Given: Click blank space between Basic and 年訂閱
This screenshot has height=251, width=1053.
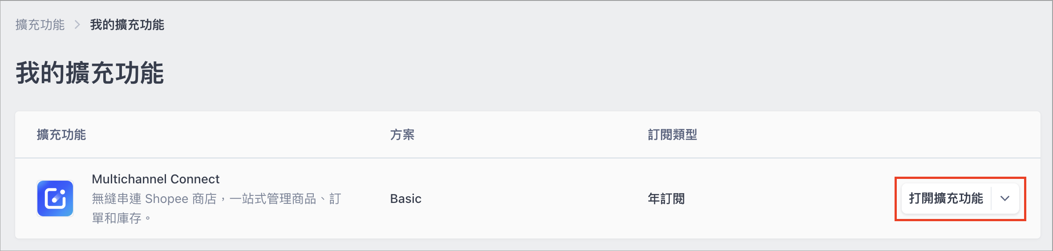Looking at the screenshot, I should pyautogui.click(x=534, y=198).
